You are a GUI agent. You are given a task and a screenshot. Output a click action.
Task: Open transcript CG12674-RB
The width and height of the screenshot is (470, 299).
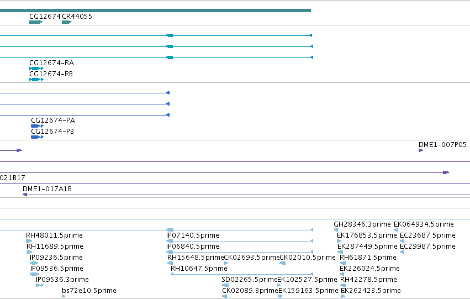pyautogui.click(x=51, y=74)
